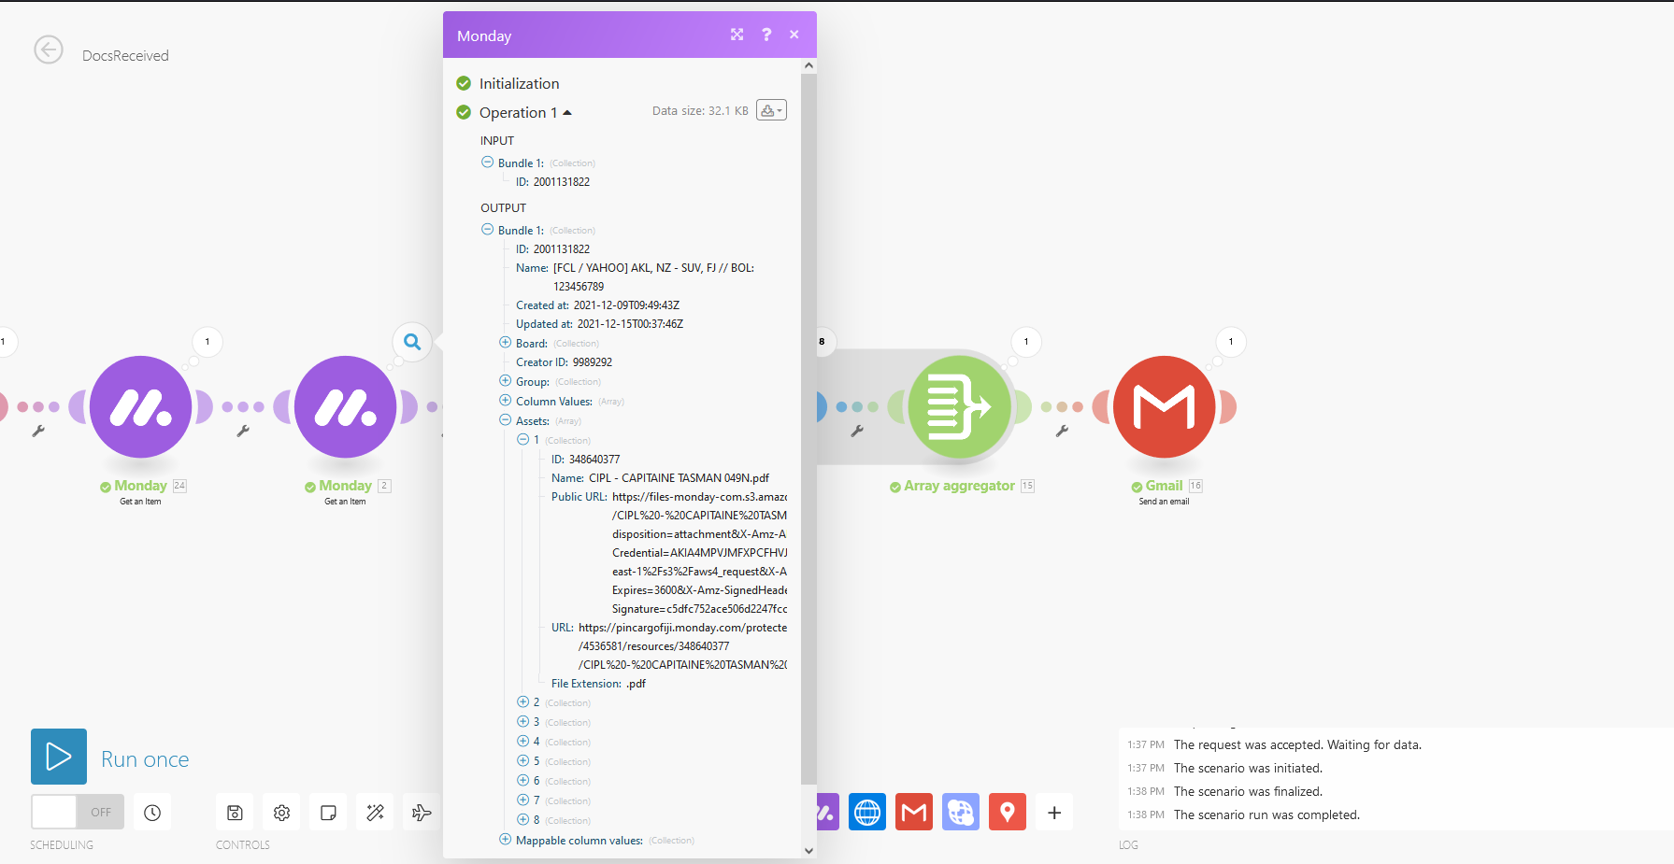The width and height of the screenshot is (1674, 864).
Task: Click the Public URL files-monday-com value
Action: click(x=699, y=553)
